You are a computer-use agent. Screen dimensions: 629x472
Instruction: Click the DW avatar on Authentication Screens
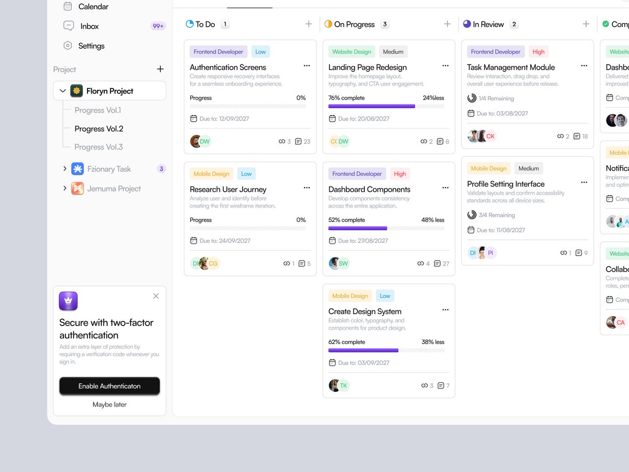(205, 141)
